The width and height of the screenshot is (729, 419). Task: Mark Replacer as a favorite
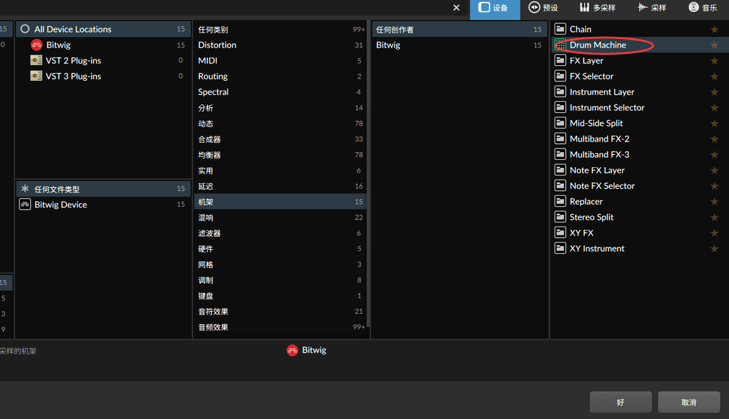point(714,202)
